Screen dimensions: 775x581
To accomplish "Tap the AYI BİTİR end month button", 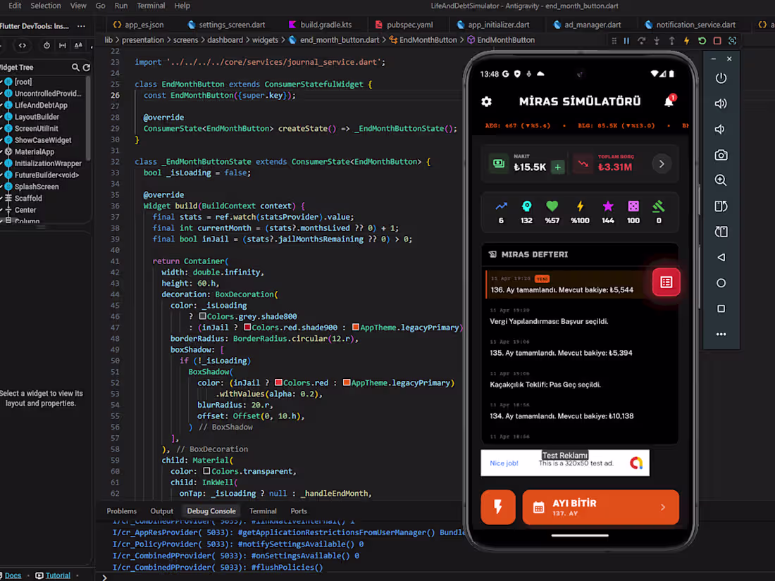I will point(600,507).
